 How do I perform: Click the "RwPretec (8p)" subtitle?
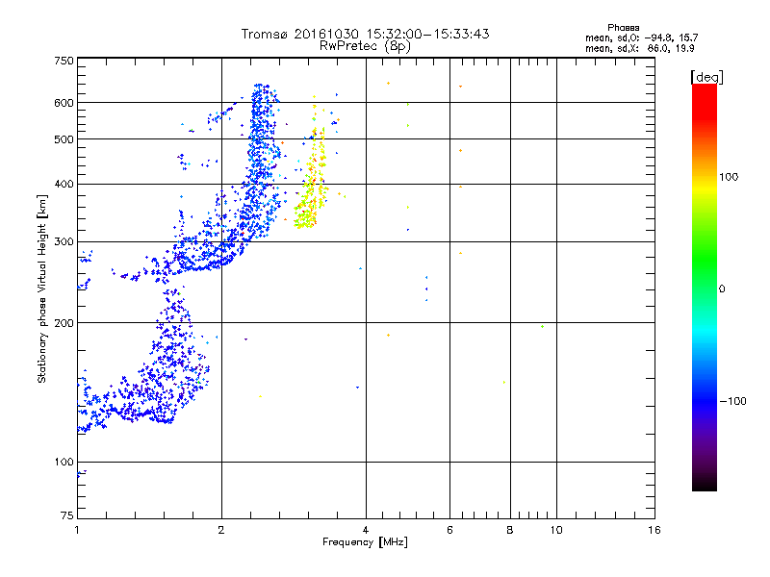coord(365,46)
